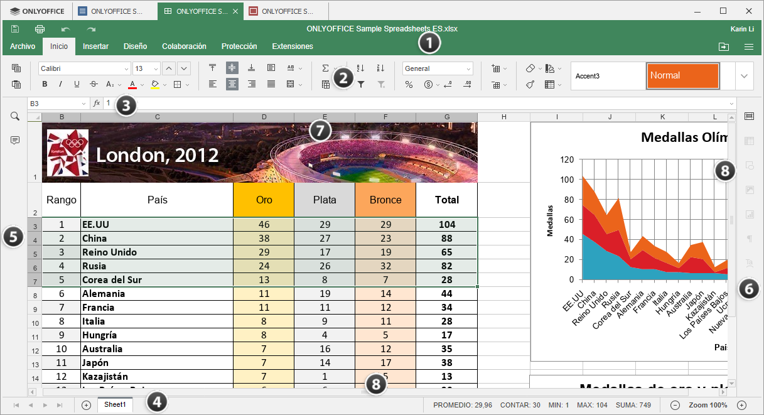The image size is (764, 415).
Task: Open cell settings in the right sidebar
Action: pos(749,116)
